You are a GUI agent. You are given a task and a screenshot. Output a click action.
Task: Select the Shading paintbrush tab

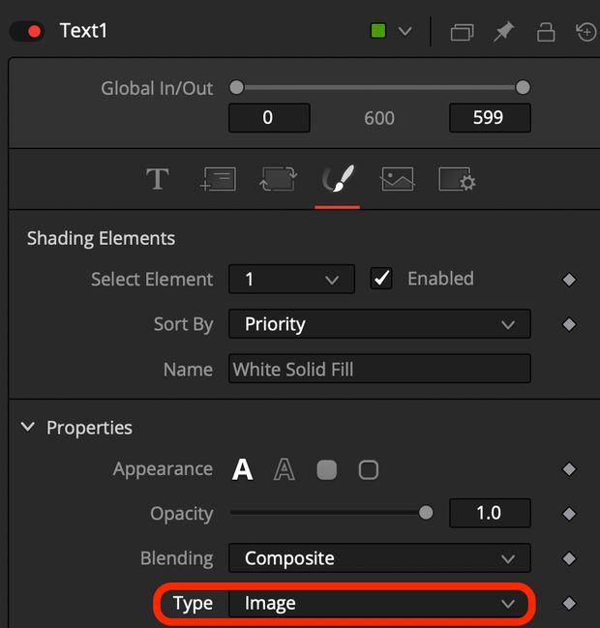(x=338, y=179)
